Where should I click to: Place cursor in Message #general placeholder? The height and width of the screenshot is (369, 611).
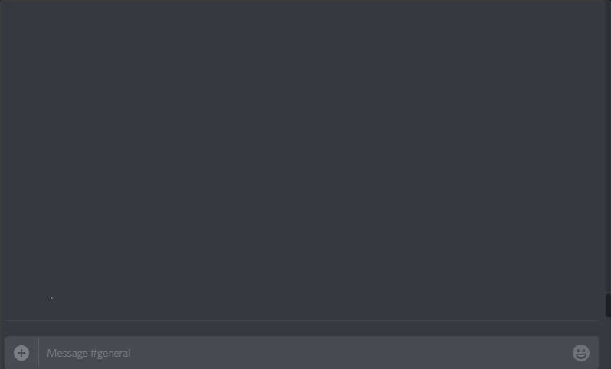89,353
